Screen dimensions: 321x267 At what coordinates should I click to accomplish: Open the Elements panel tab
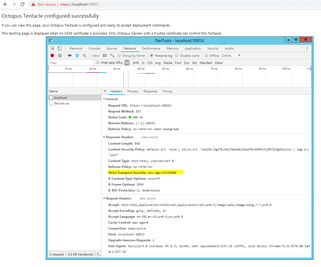pos(76,48)
